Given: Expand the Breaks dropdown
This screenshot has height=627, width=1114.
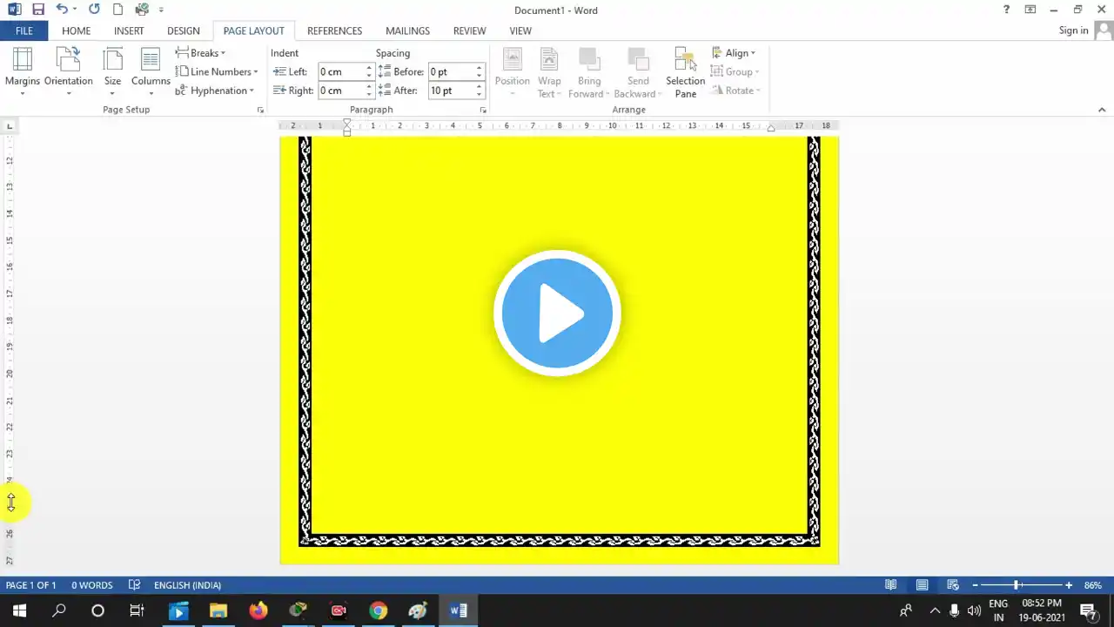Looking at the screenshot, I should point(201,53).
